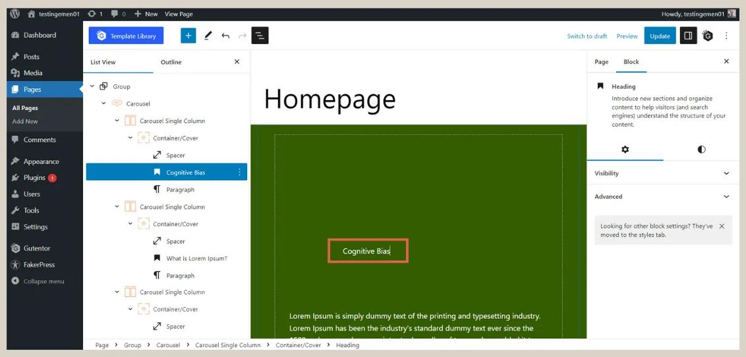Select the Group row in list view
Image resolution: width=746 pixels, height=357 pixels.
pos(167,86)
